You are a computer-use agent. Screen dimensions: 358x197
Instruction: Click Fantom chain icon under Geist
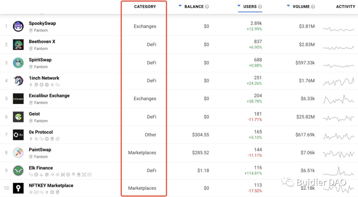pos(31,121)
